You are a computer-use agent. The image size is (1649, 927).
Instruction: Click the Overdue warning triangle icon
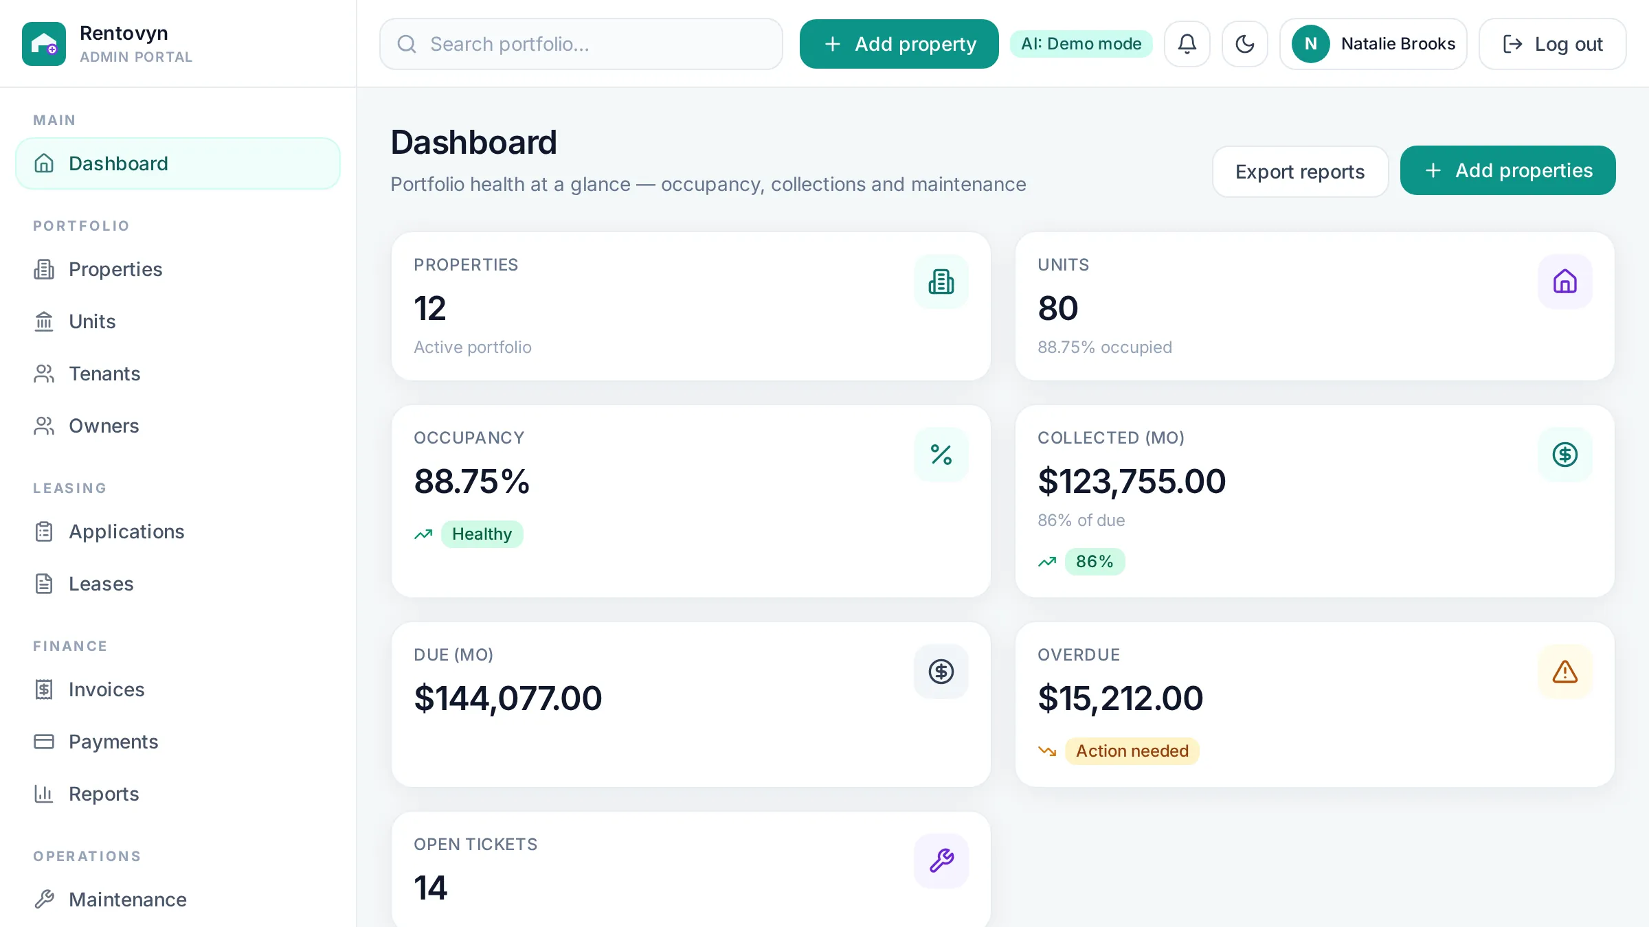point(1564,672)
